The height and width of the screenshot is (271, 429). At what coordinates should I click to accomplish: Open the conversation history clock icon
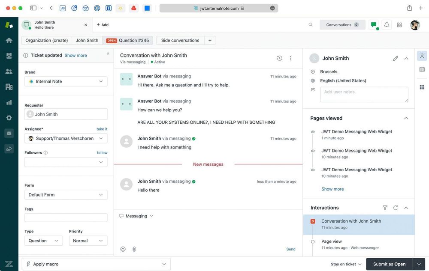(x=279, y=57)
